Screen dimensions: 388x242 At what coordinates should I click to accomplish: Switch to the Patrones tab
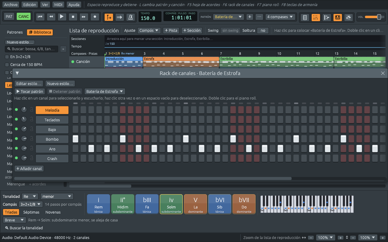point(15,32)
